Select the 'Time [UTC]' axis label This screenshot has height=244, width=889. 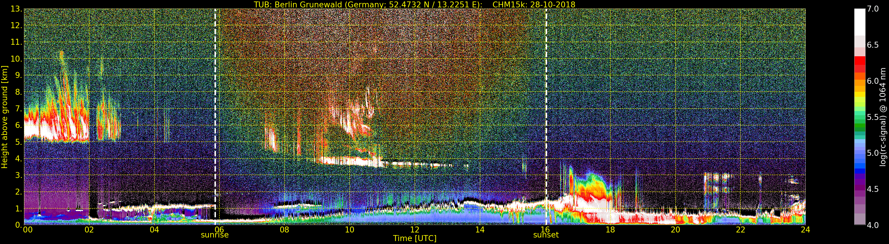[415, 238]
